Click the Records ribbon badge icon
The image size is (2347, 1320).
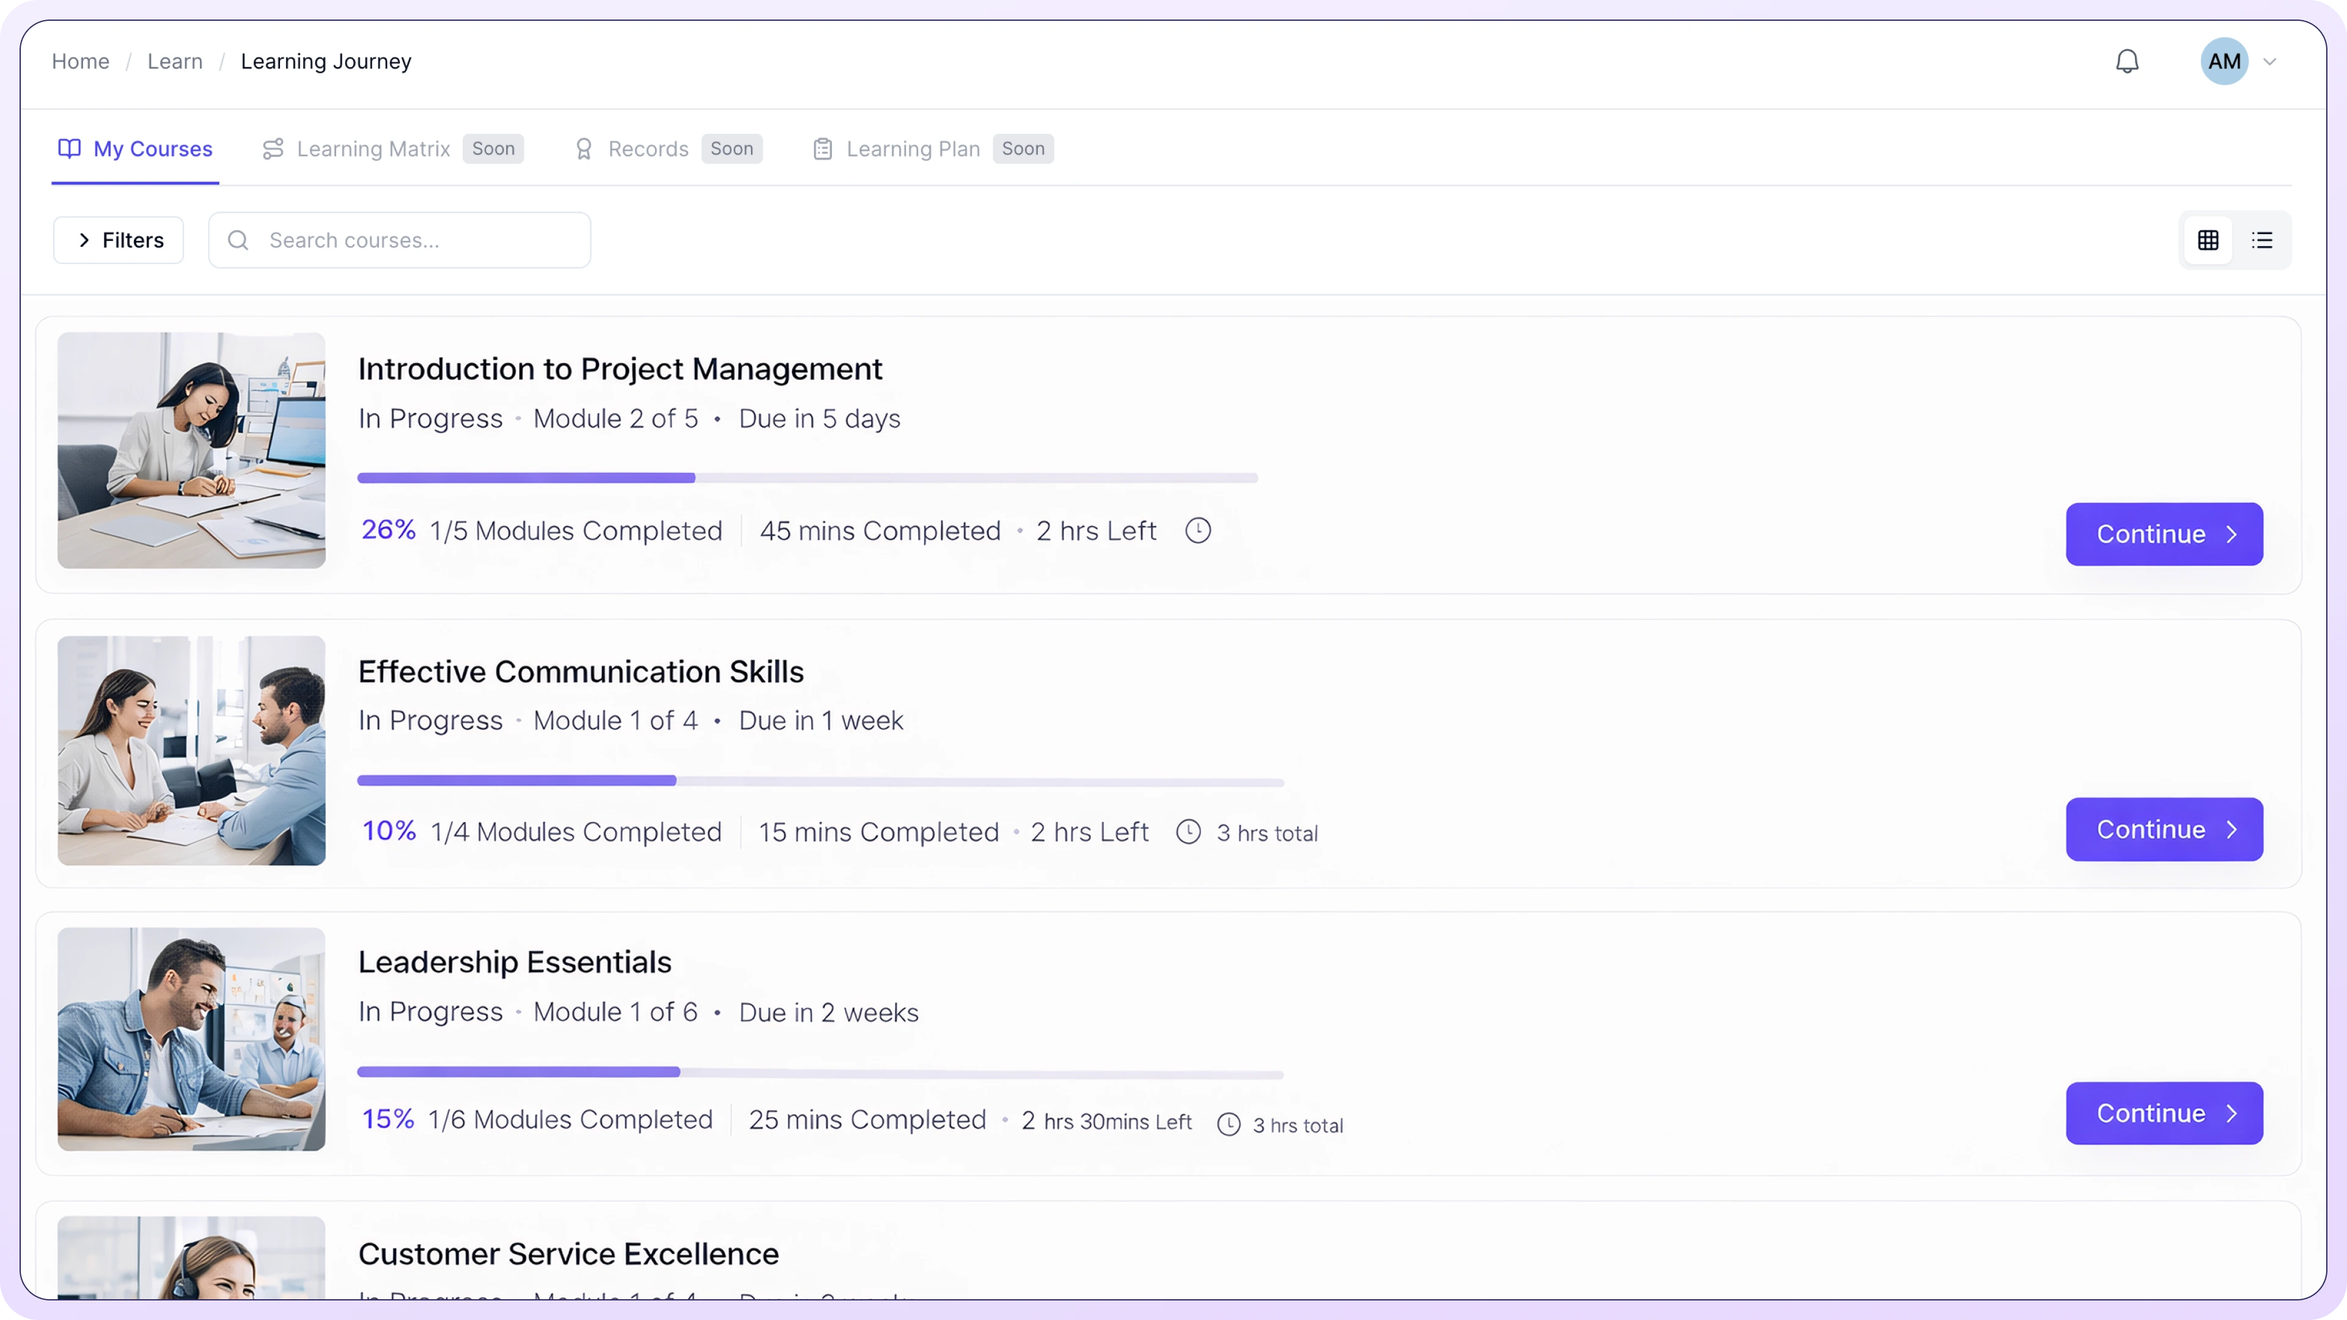click(x=584, y=148)
